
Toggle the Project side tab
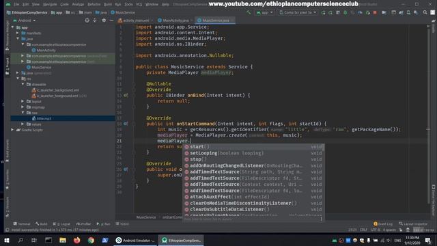point(8,66)
